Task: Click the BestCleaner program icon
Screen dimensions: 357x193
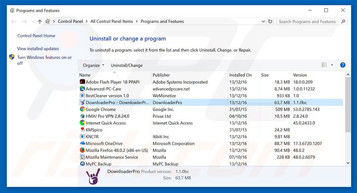Action: point(82,95)
